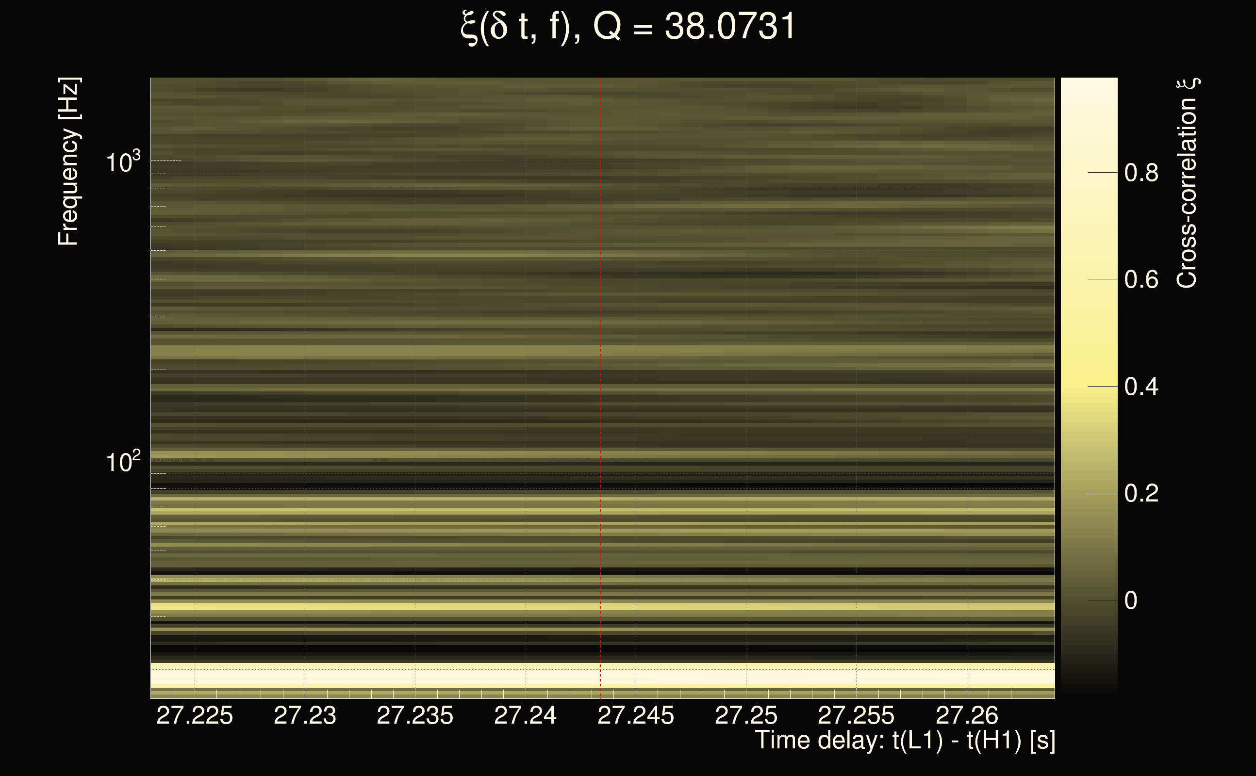
Task: Click the 27.235 time delay tick label
Action: [x=415, y=715]
